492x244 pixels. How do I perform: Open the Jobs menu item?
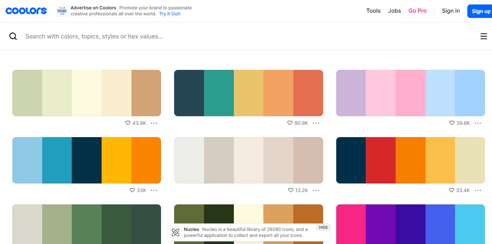[394, 11]
